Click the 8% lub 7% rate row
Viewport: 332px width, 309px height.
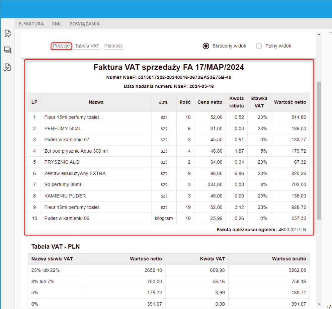click(x=169, y=282)
